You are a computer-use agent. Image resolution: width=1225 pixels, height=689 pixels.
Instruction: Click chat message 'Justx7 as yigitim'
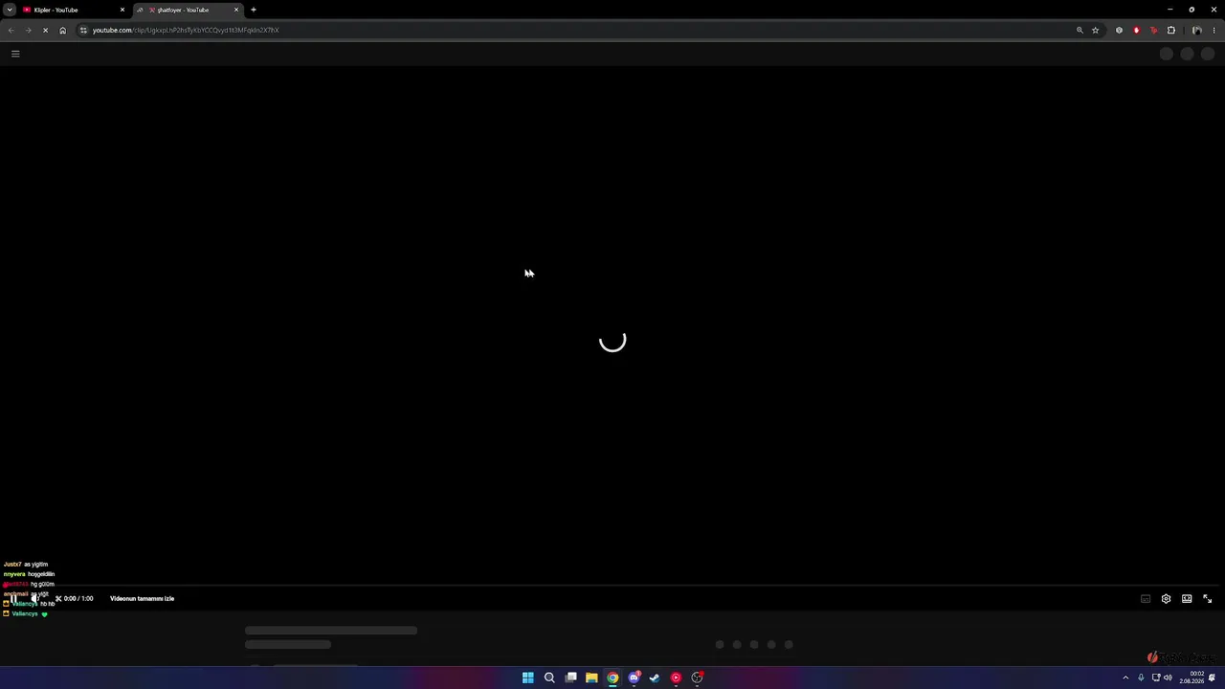[x=26, y=565]
